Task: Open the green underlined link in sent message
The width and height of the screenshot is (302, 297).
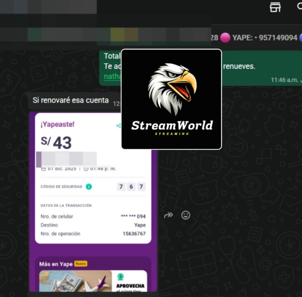Action: pos(112,76)
